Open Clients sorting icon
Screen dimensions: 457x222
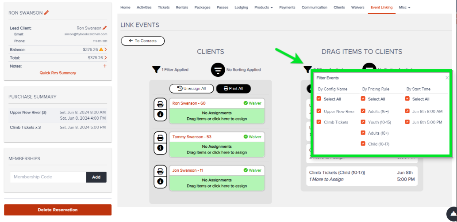[x=218, y=70]
